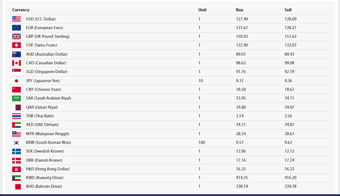Select the USD buy rate 127.49
This screenshot has width=340, height=196.
[x=242, y=19]
